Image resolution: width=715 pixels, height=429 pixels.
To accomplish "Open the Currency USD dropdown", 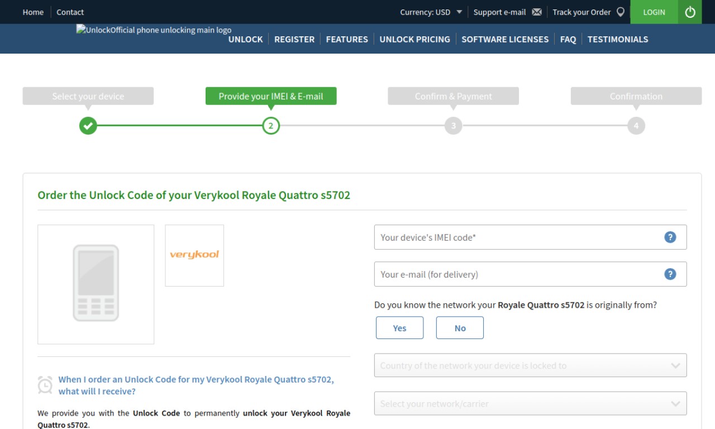I will [431, 12].
